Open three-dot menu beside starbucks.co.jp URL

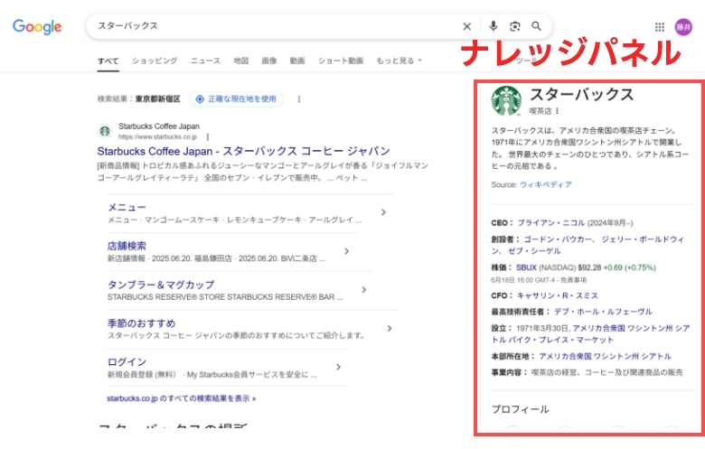[208, 136]
